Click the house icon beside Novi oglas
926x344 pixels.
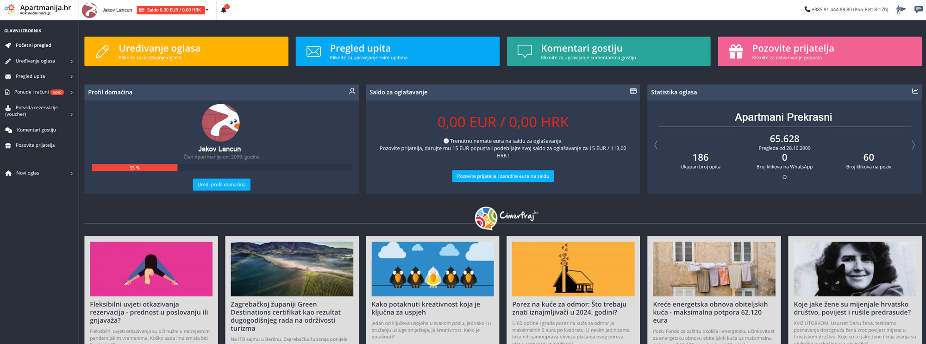point(8,173)
